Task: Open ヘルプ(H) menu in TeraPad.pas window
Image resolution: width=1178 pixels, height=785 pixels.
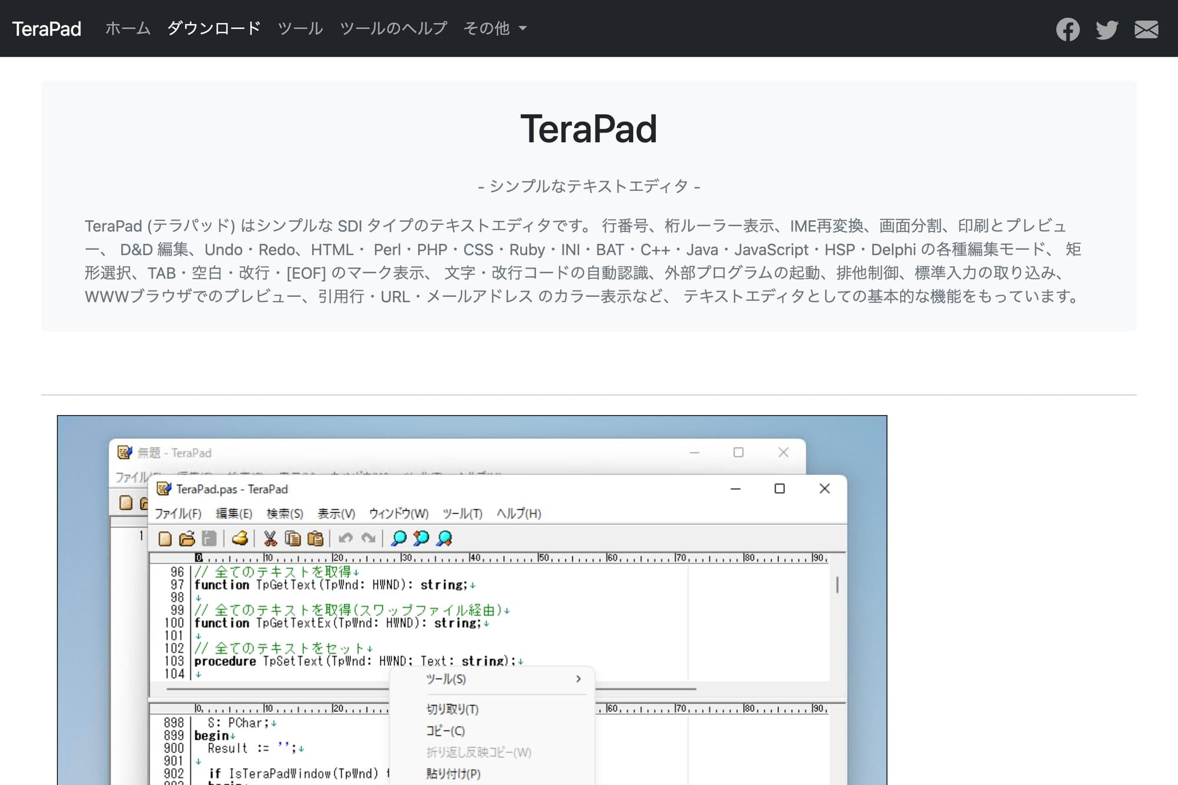Action: pyautogui.click(x=519, y=514)
